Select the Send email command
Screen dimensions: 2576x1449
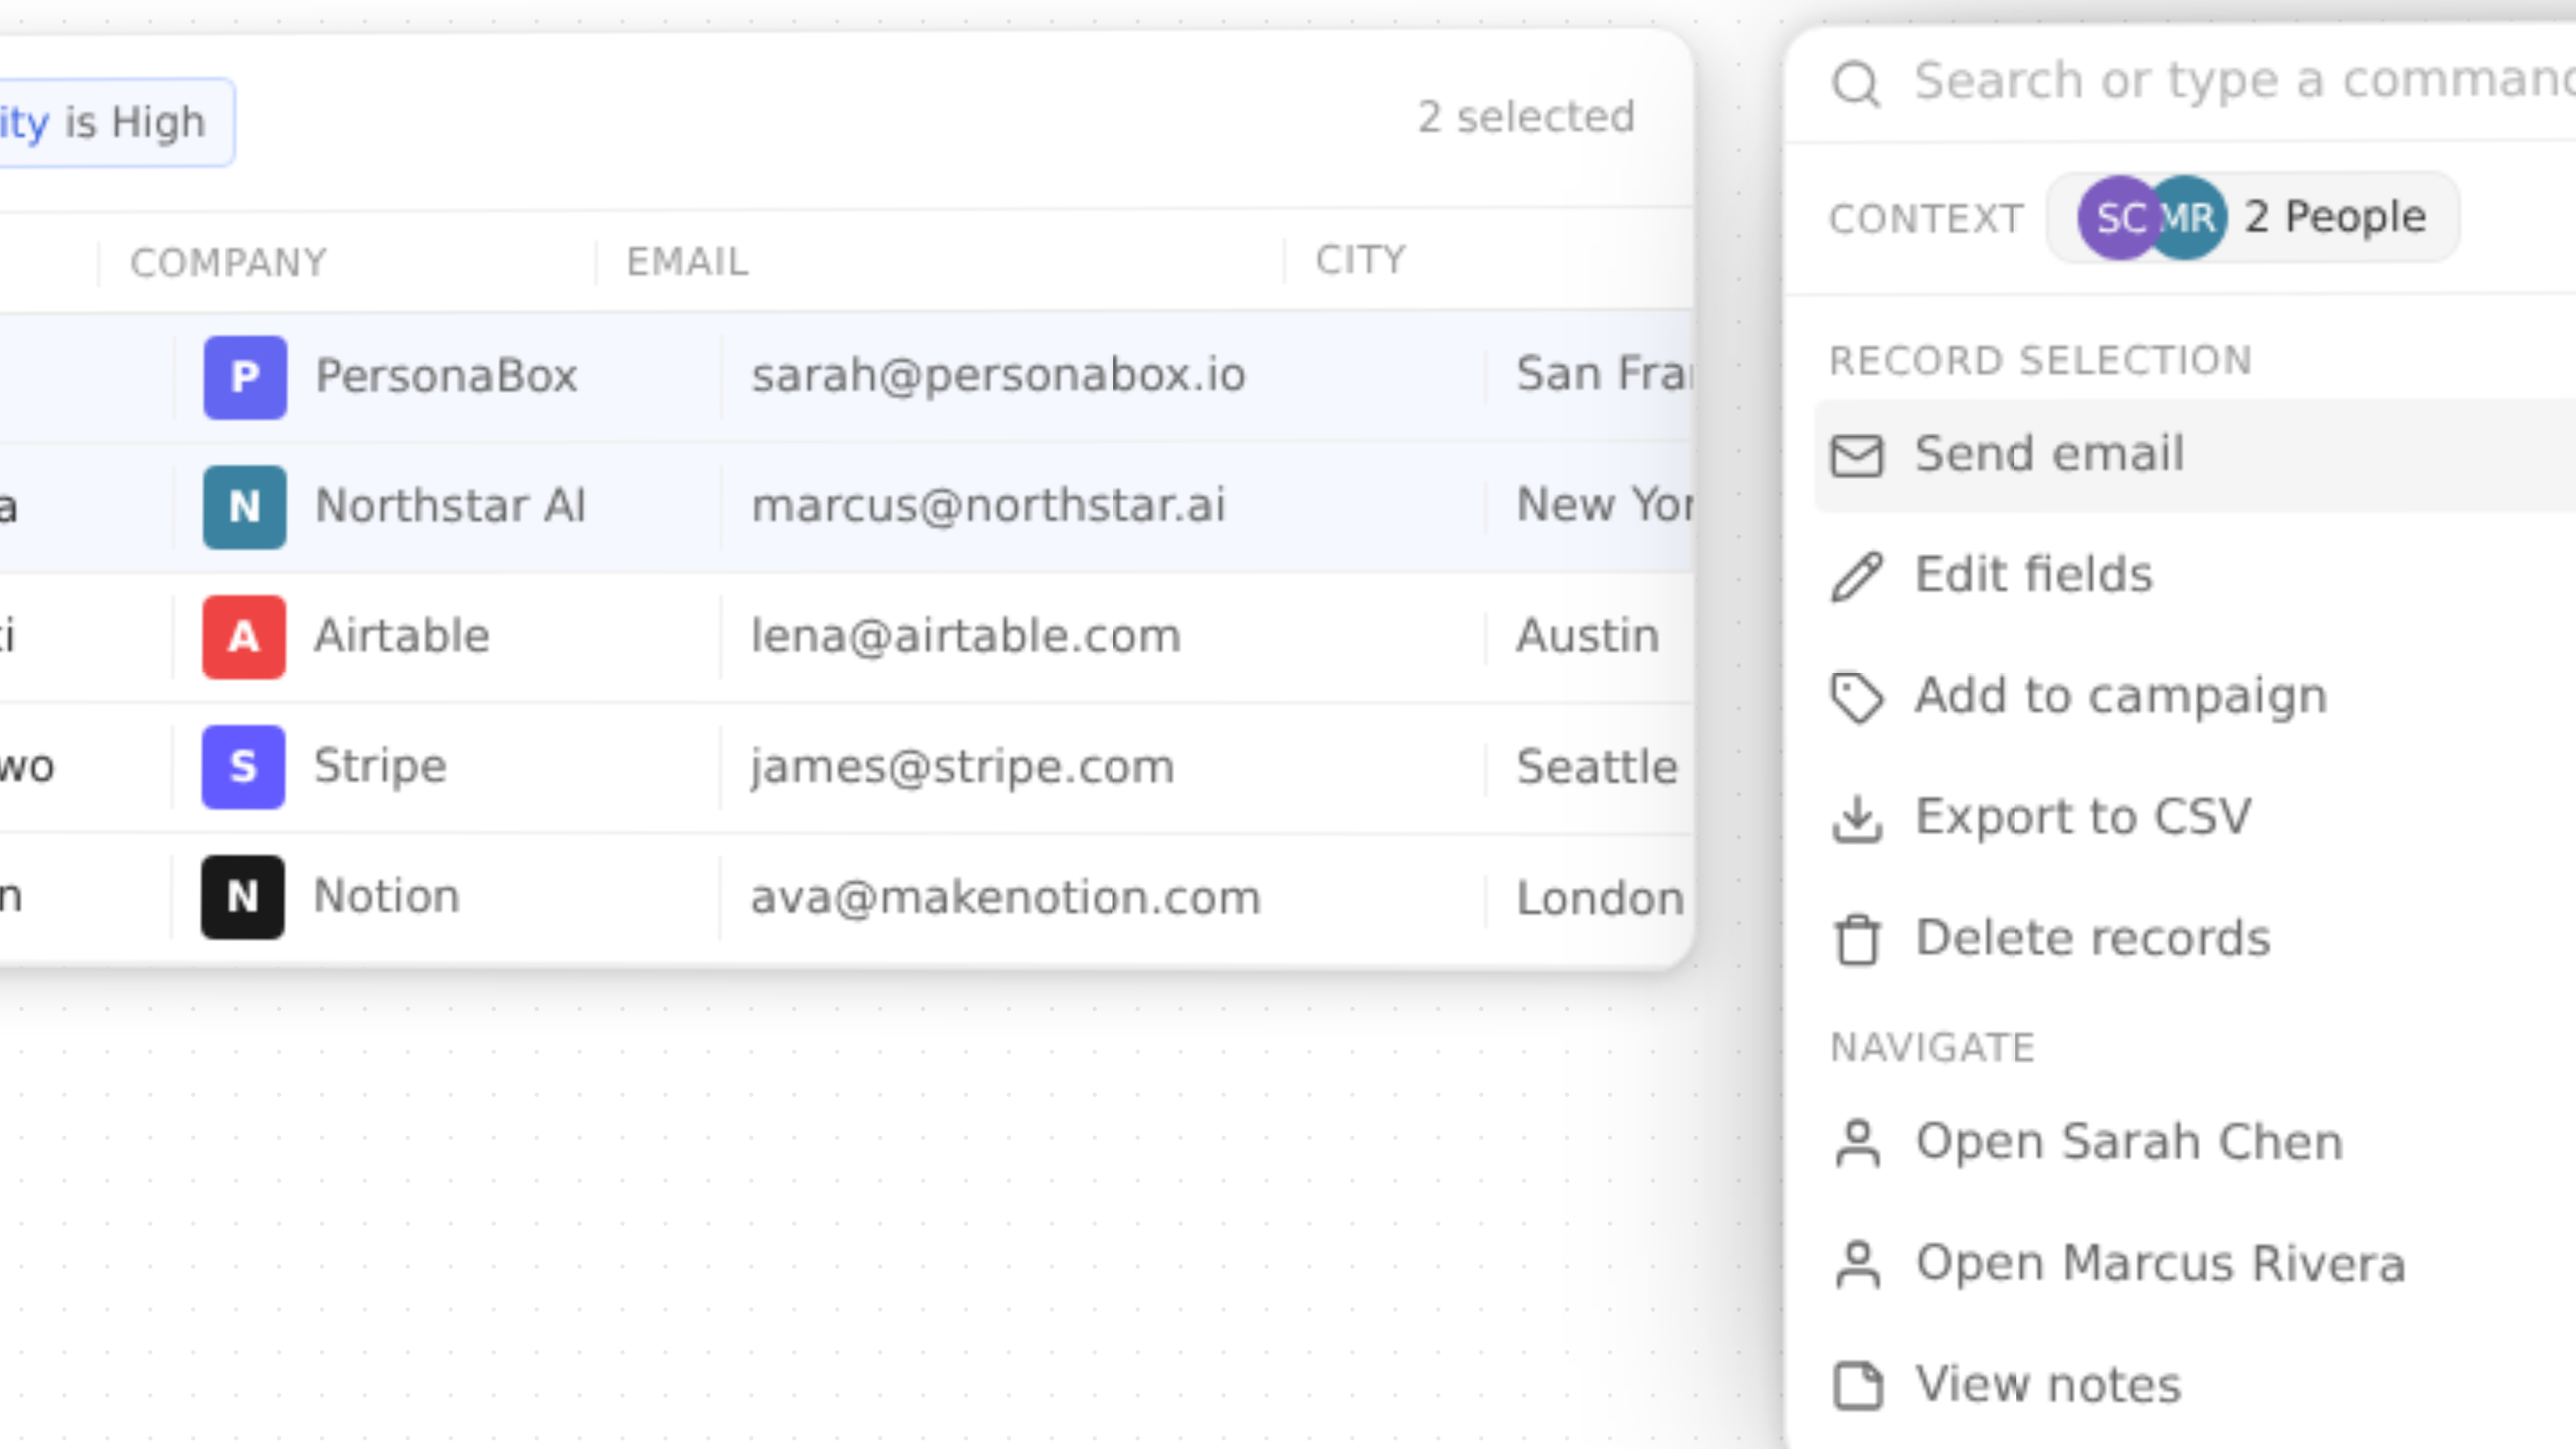(2050, 454)
